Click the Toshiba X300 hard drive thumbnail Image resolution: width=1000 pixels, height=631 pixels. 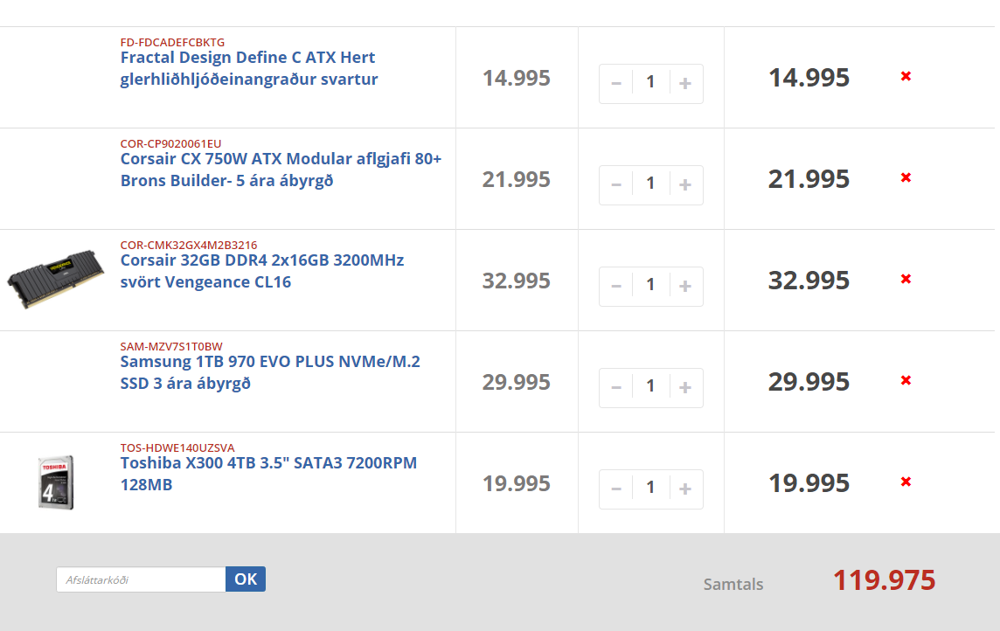(x=56, y=482)
